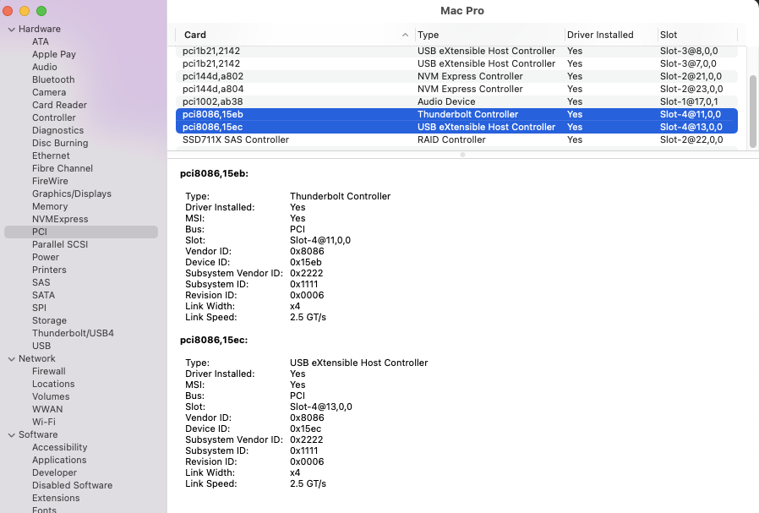Open Ethernet in the sidebar
759x513 pixels.
point(51,156)
